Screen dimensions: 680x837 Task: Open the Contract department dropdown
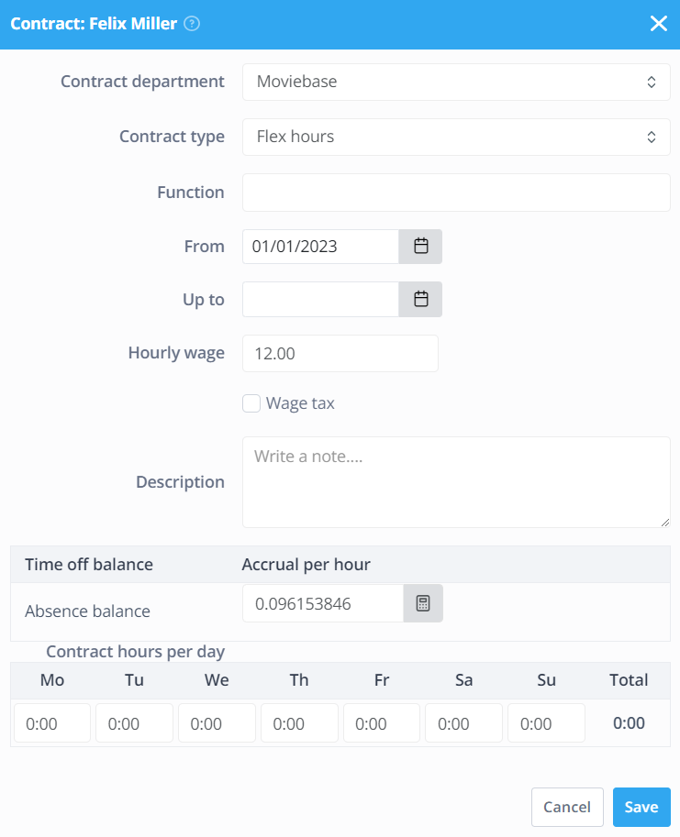coord(456,82)
